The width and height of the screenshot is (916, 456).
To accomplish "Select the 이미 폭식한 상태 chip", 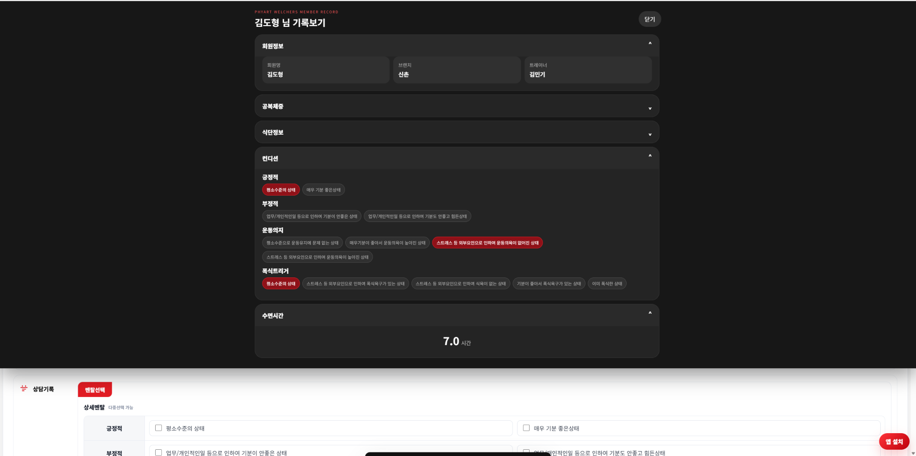I will pos(607,283).
